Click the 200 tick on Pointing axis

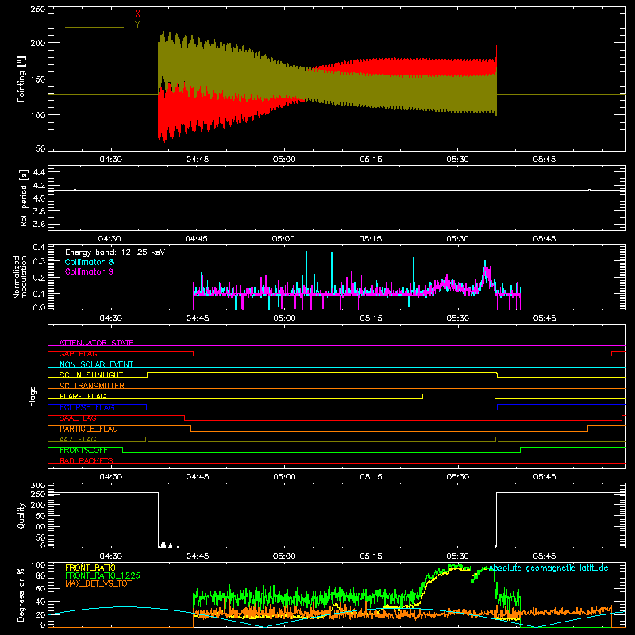[38, 43]
